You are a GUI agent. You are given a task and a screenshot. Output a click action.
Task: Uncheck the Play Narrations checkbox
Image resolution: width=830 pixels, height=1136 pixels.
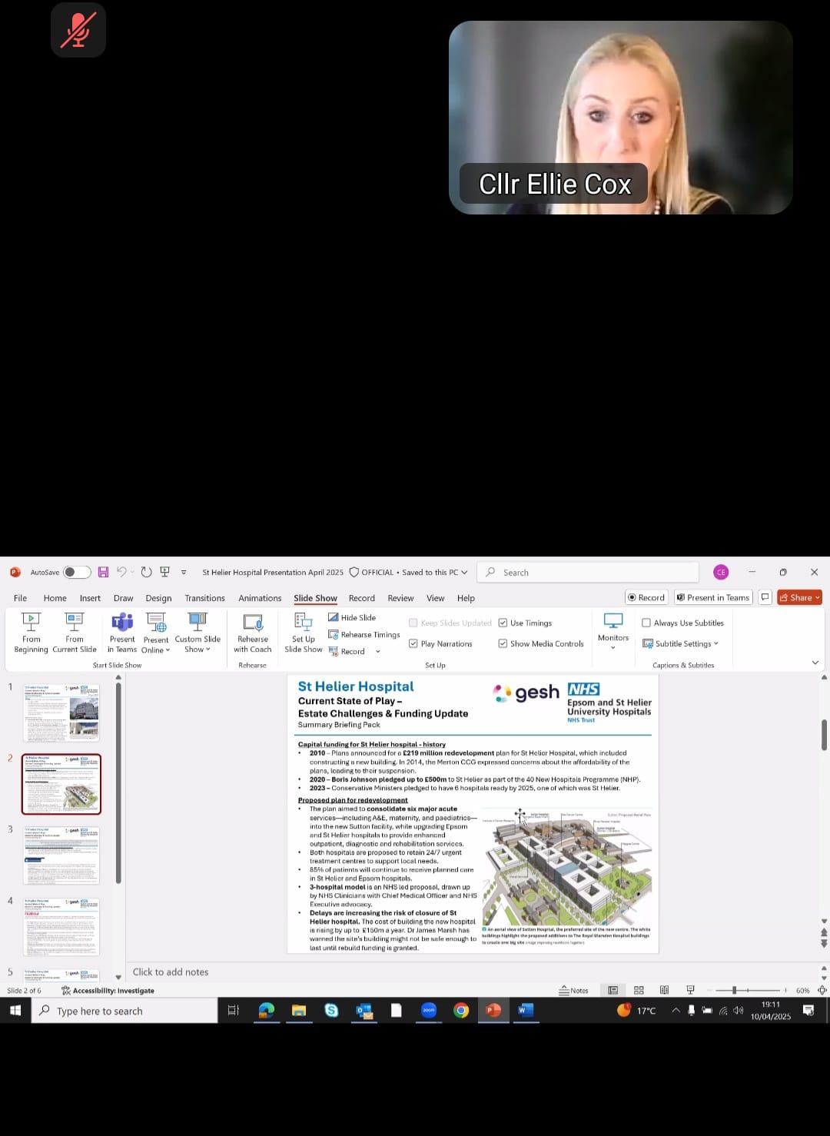click(x=413, y=644)
